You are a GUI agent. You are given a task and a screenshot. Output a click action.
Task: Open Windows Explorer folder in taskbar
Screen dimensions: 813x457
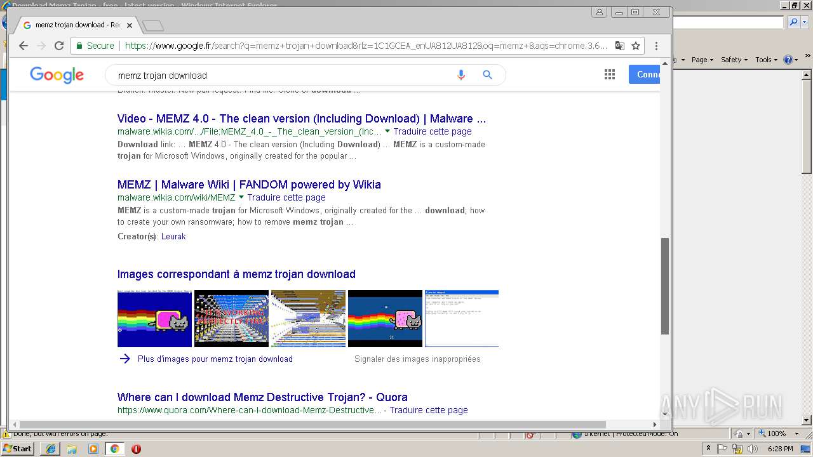coord(72,449)
